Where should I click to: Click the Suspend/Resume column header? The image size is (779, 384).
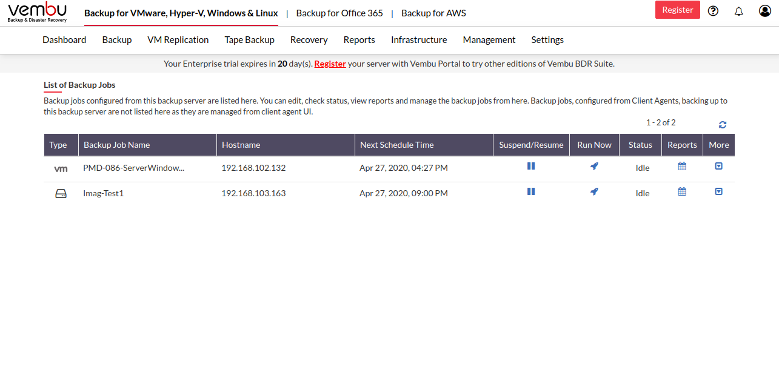point(532,145)
